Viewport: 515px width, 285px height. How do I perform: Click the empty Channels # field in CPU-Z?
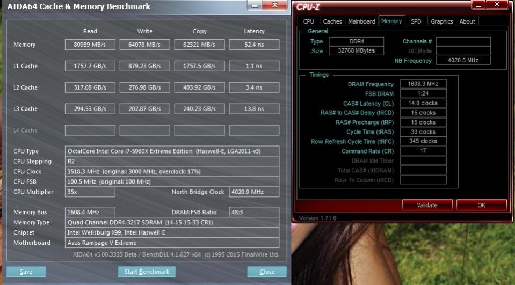click(x=463, y=41)
